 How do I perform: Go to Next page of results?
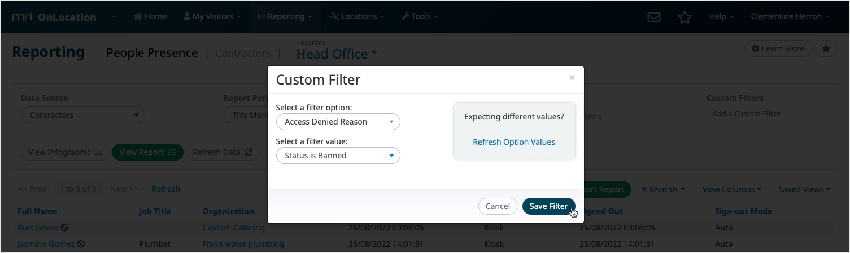tap(124, 189)
